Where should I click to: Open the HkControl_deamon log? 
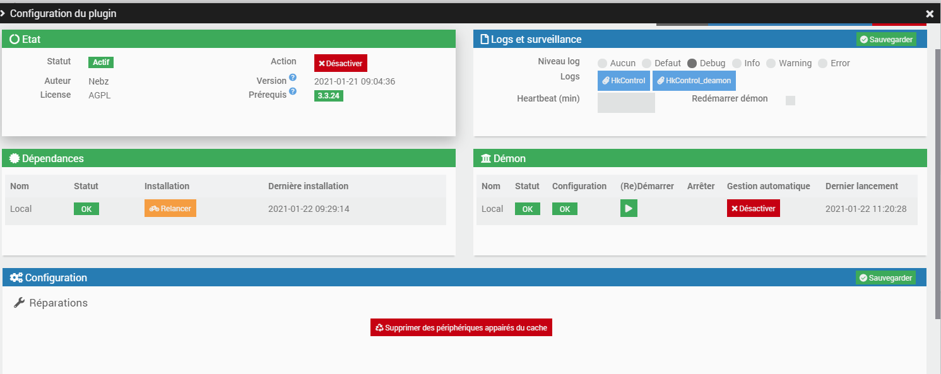pyautogui.click(x=694, y=81)
